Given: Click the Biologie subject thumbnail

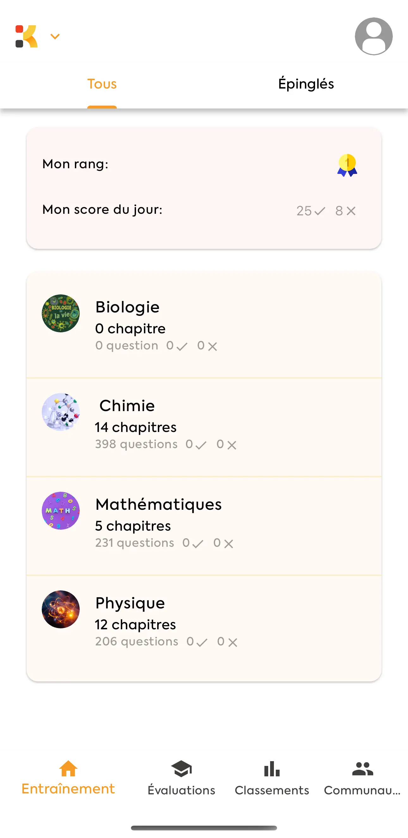Looking at the screenshot, I should click(x=61, y=313).
